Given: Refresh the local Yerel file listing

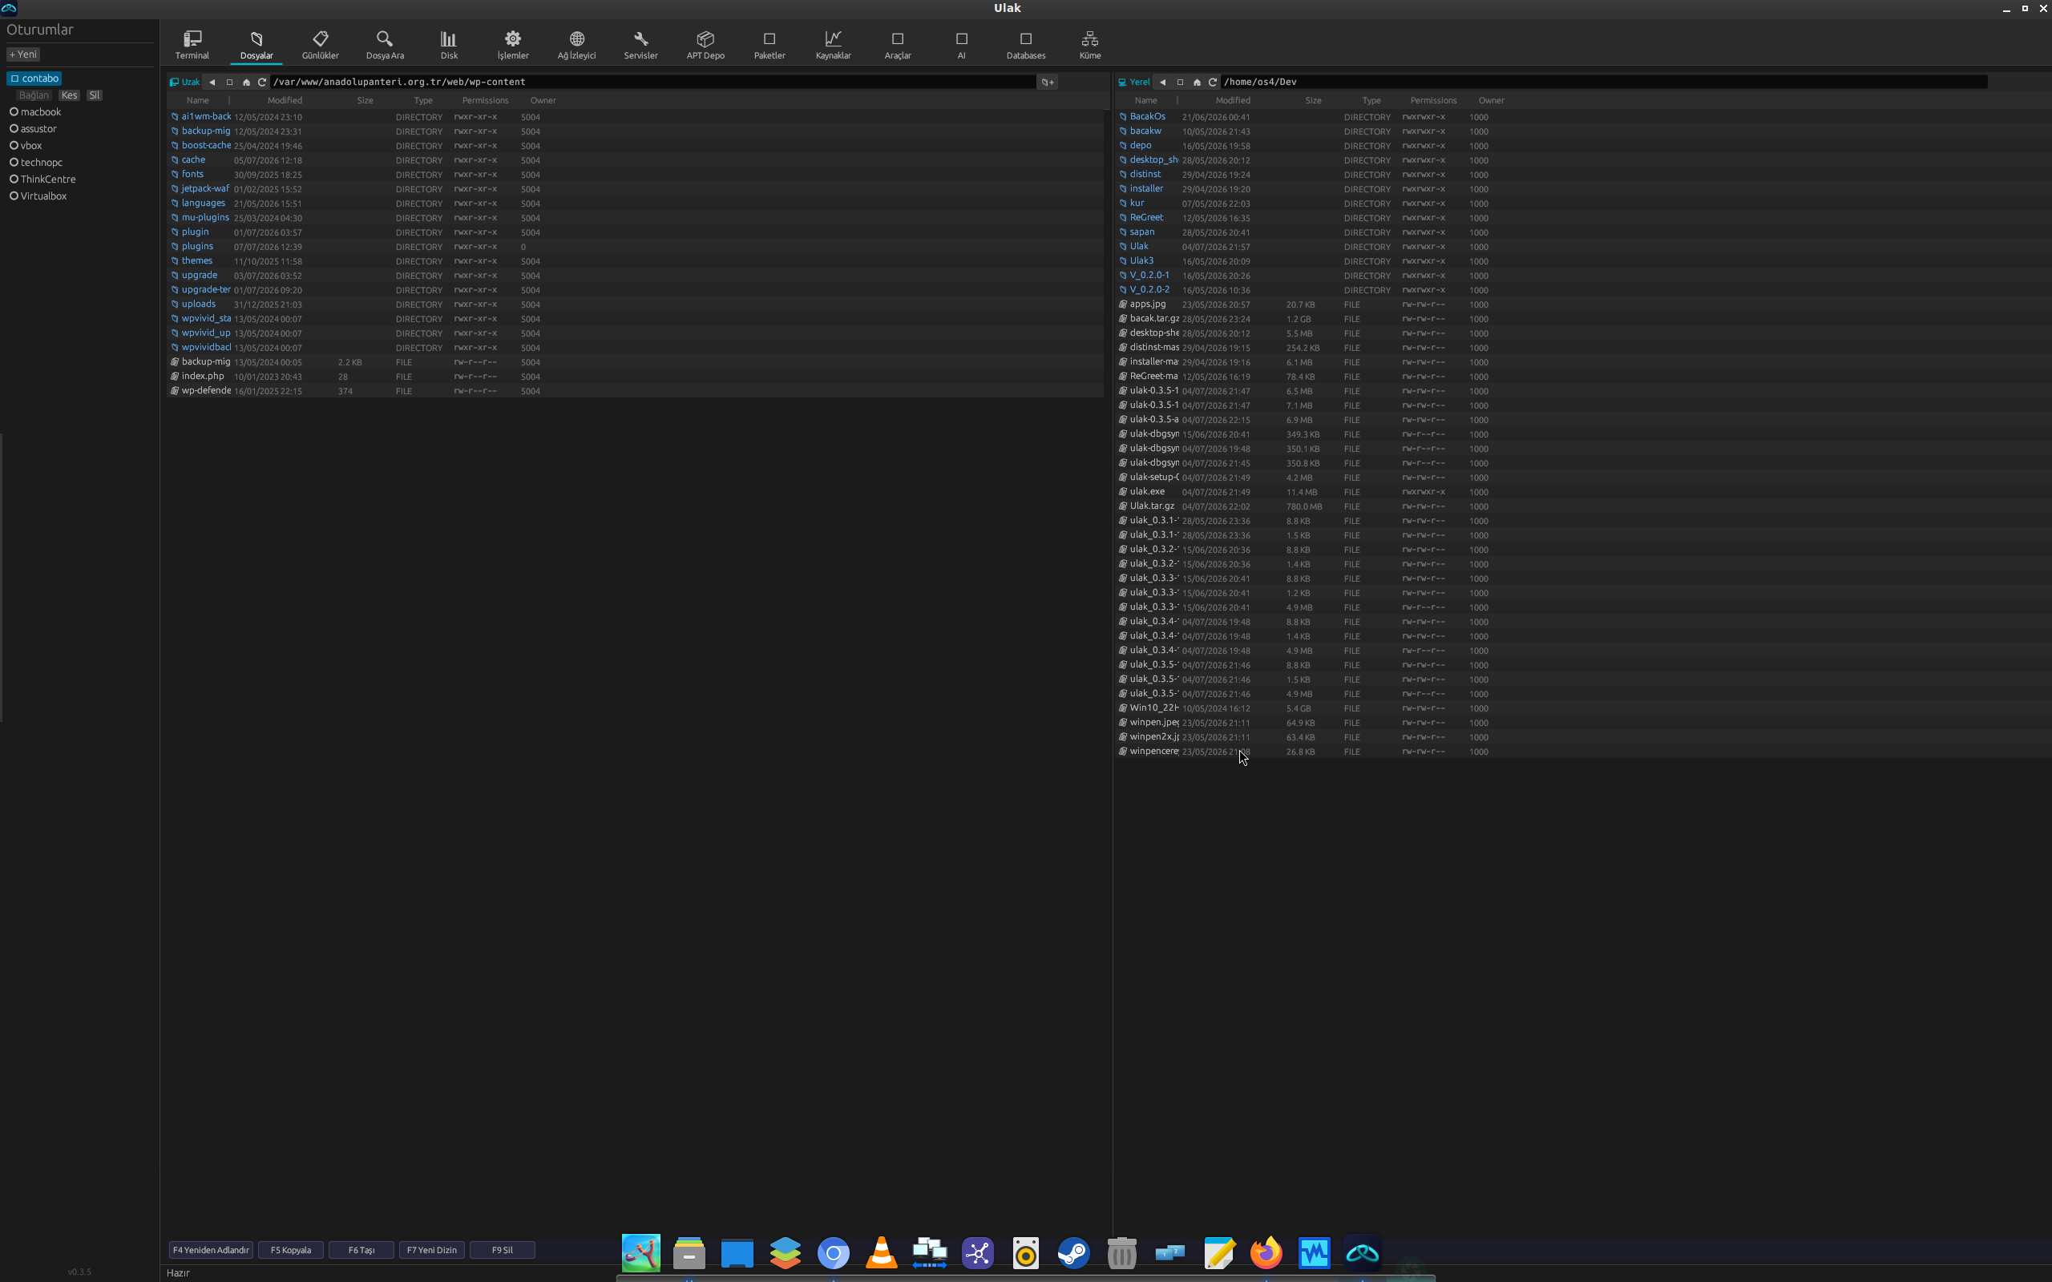Looking at the screenshot, I should tap(1213, 83).
